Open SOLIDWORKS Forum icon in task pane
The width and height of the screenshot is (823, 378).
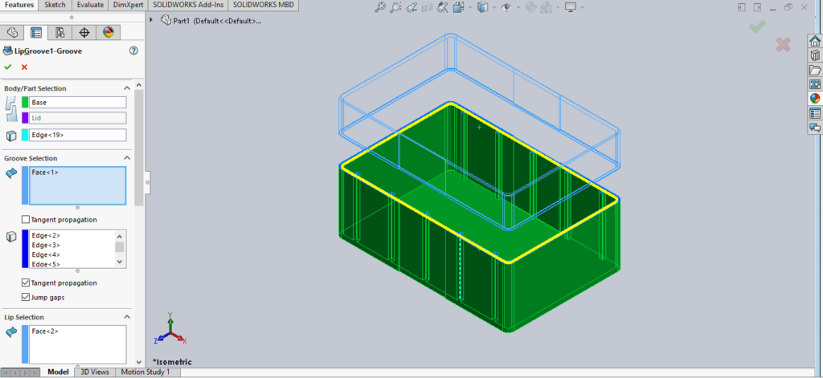click(815, 127)
